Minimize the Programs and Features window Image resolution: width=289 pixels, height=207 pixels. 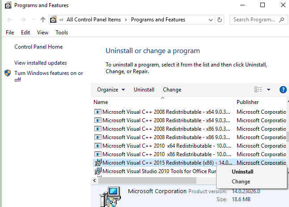(x=242, y=5)
